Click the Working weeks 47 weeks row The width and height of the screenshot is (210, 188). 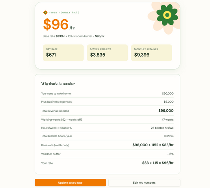(x=107, y=120)
